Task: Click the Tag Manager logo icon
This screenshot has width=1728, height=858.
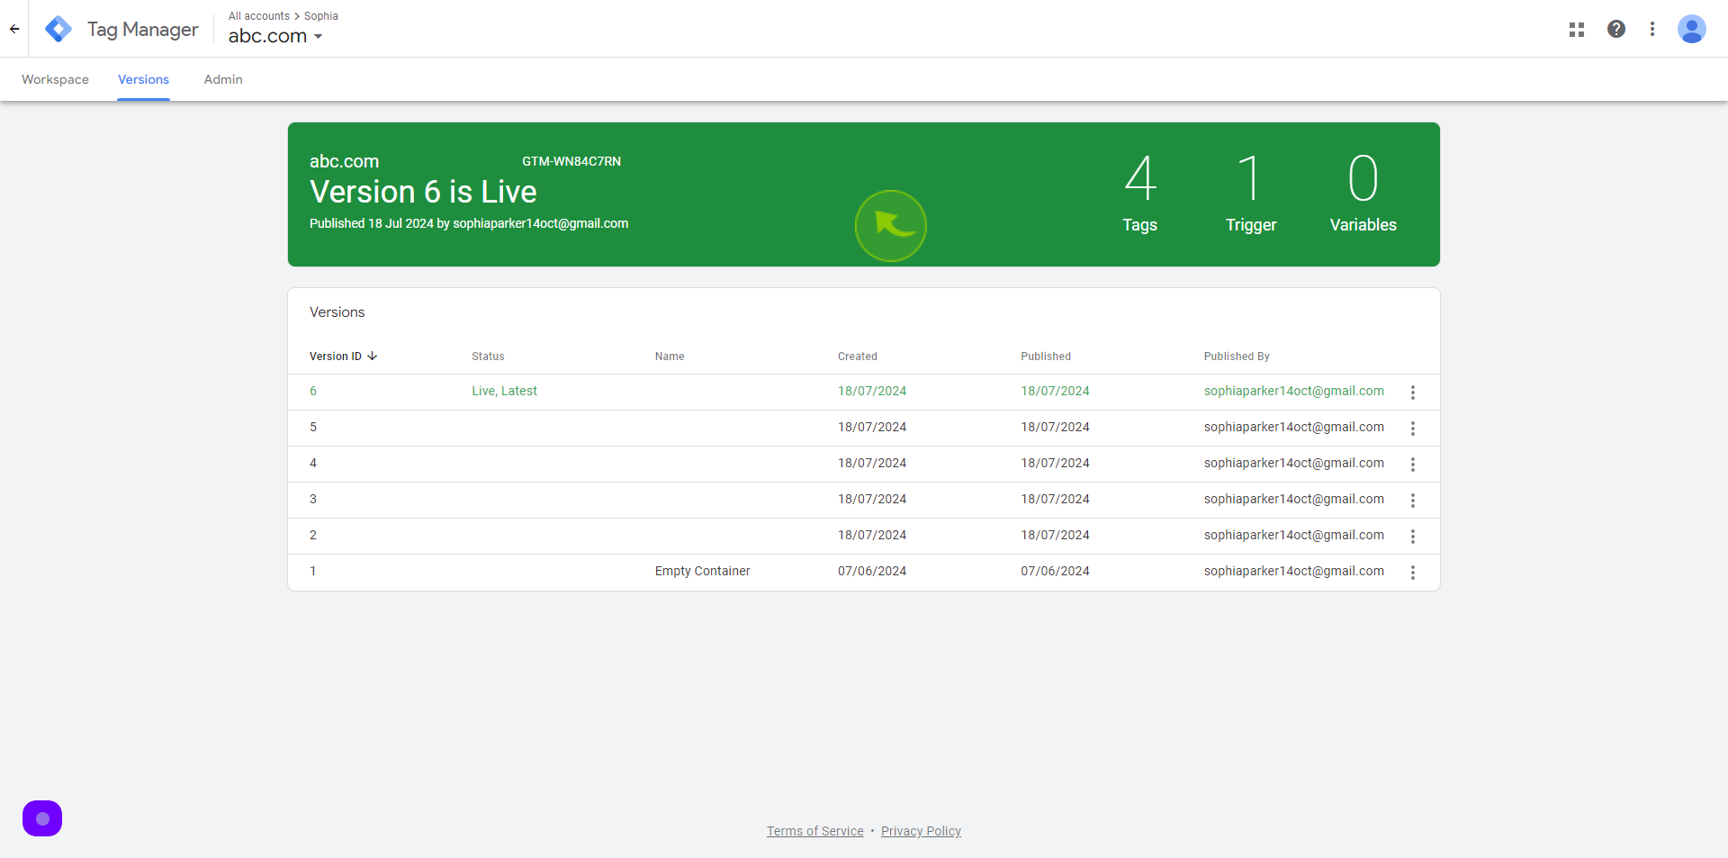Action: coord(58,29)
